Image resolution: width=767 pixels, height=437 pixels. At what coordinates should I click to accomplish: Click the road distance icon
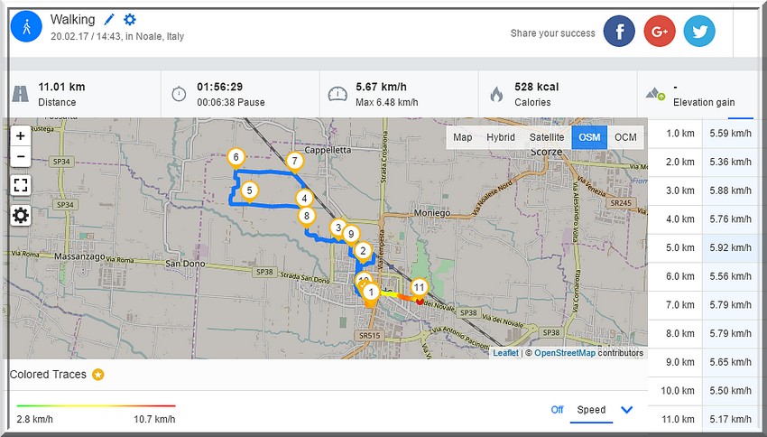(x=20, y=94)
